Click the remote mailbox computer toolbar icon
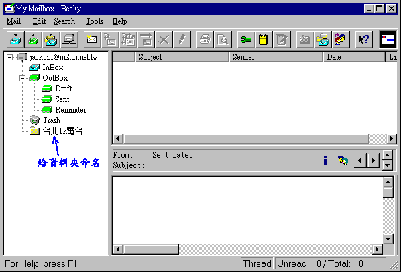Screen dimensions: 401x272 pos(70,39)
